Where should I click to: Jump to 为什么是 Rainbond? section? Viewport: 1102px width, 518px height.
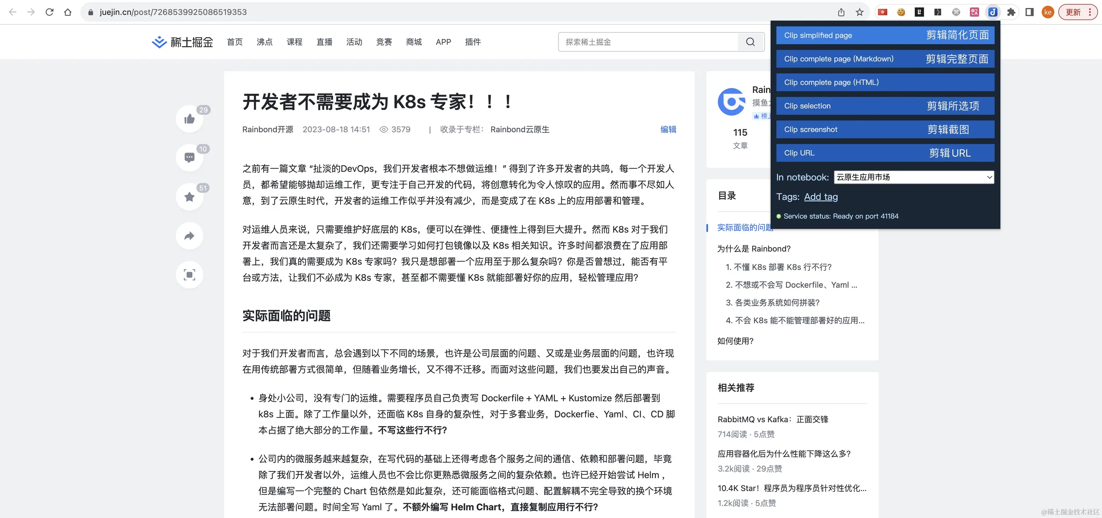tap(754, 249)
